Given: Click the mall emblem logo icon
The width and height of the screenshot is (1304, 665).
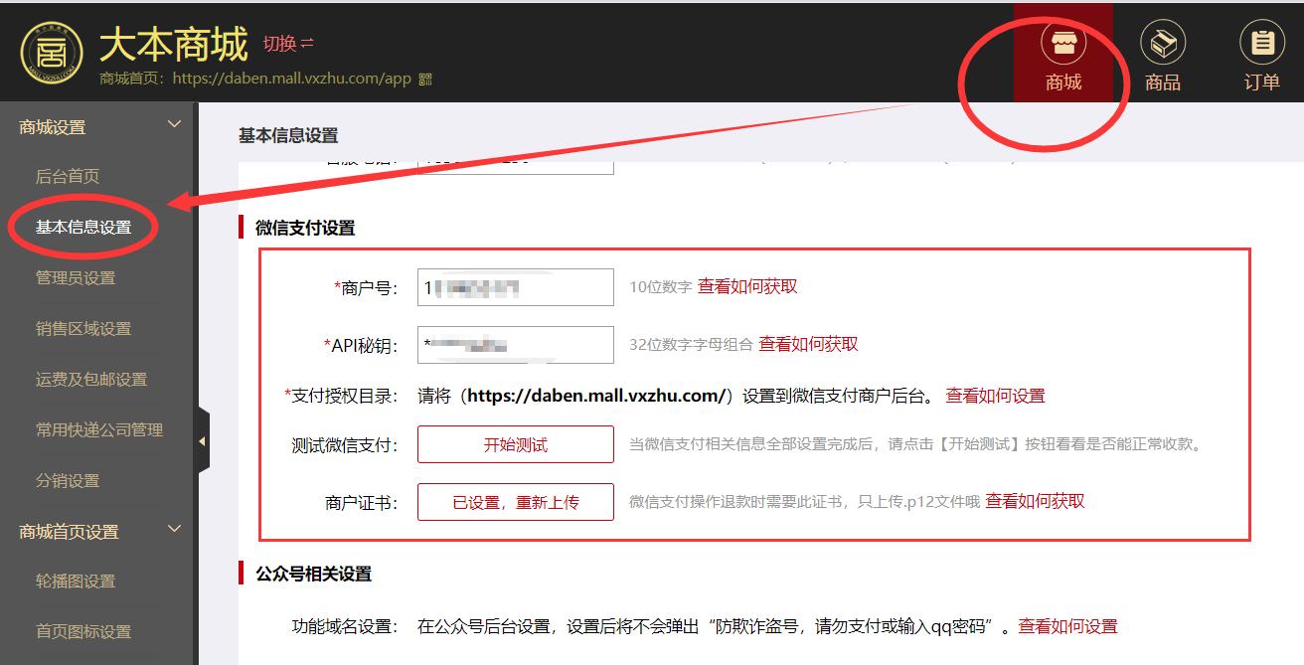Looking at the screenshot, I should [x=51, y=52].
